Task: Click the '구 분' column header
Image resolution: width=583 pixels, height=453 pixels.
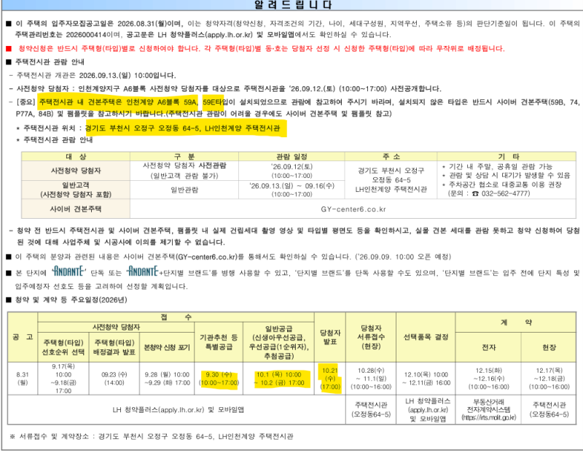Action: tap(184, 156)
